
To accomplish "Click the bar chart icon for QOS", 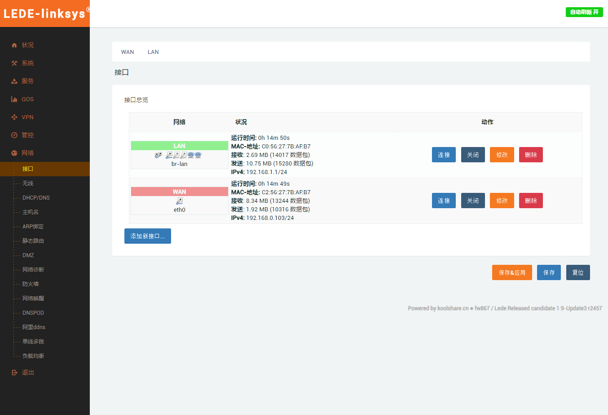I will click(14, 99).
